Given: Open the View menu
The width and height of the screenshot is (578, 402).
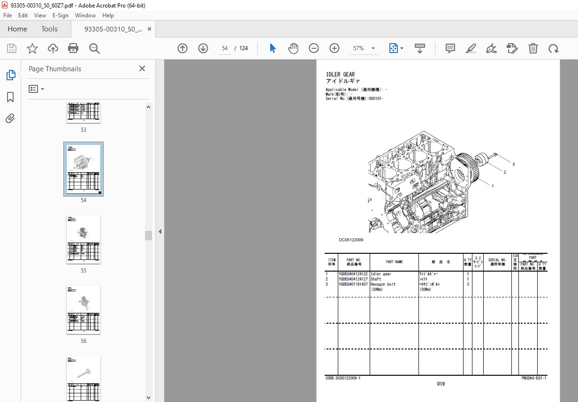Looking at the screenshot, I should point(40,15).
